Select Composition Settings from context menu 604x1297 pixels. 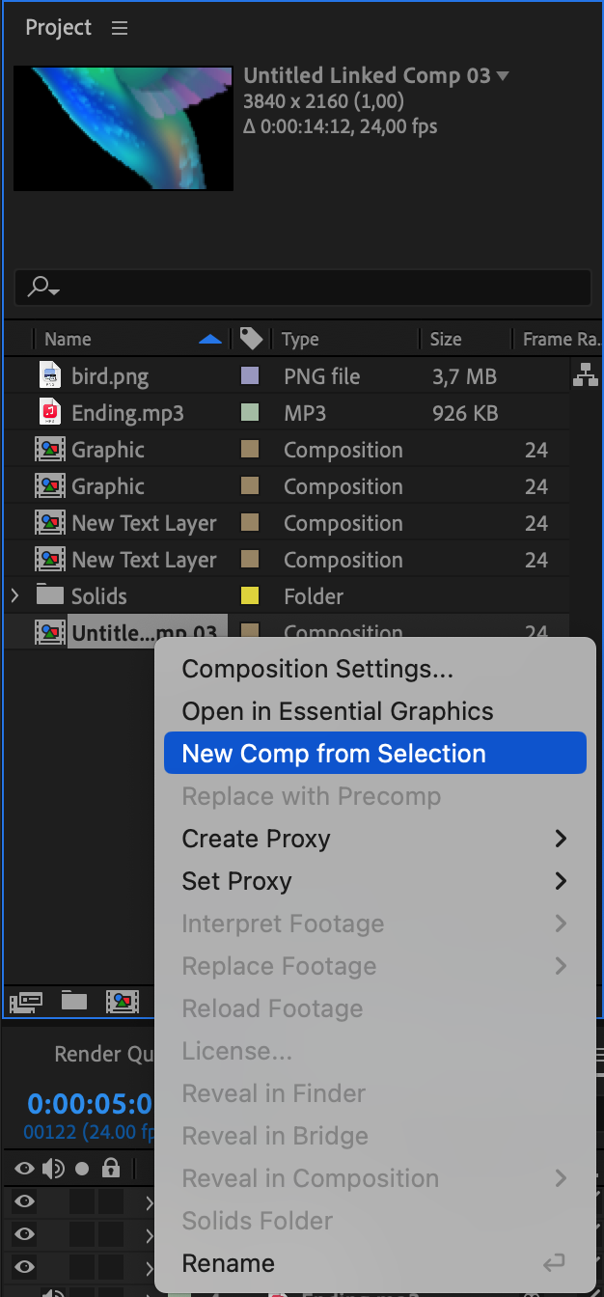click(x=317, y=669)
